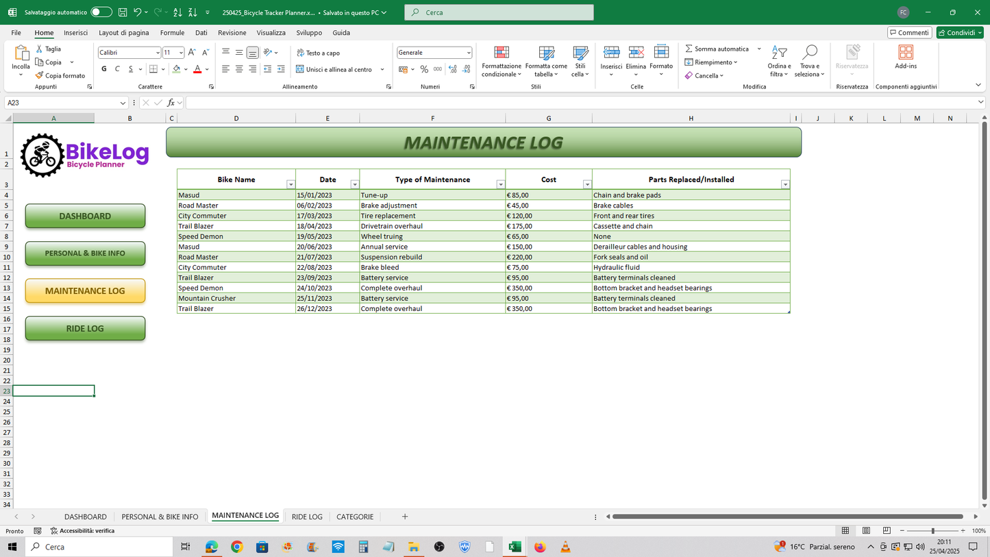Image resolution: width=990 pixels, height=557 pixels.
Task: Click the center horizontal alignment icon
Action: pos(239,69)
